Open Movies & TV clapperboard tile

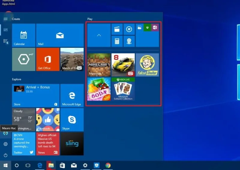117,29
